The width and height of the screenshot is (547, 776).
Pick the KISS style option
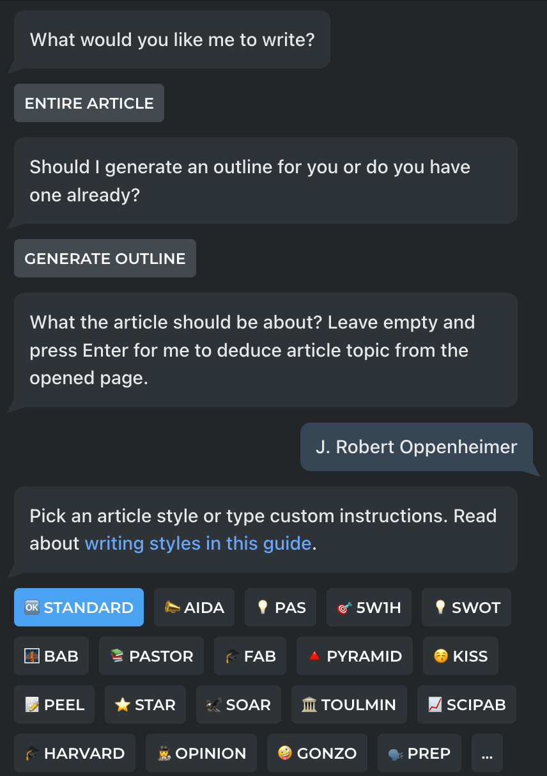[x=460, y=656]
